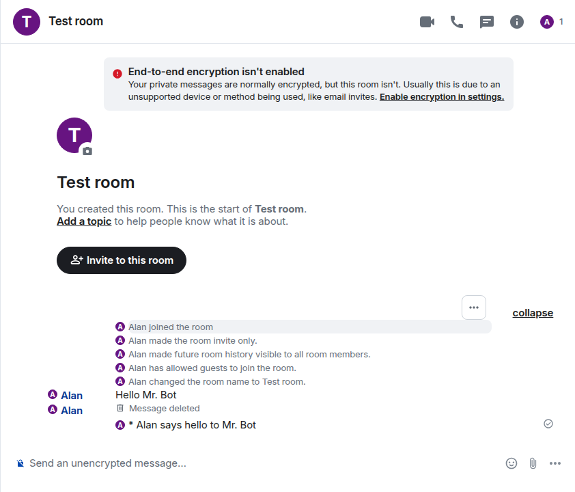Open more composer options
Screen dimensions: 575x492
(x=555, y=463)
